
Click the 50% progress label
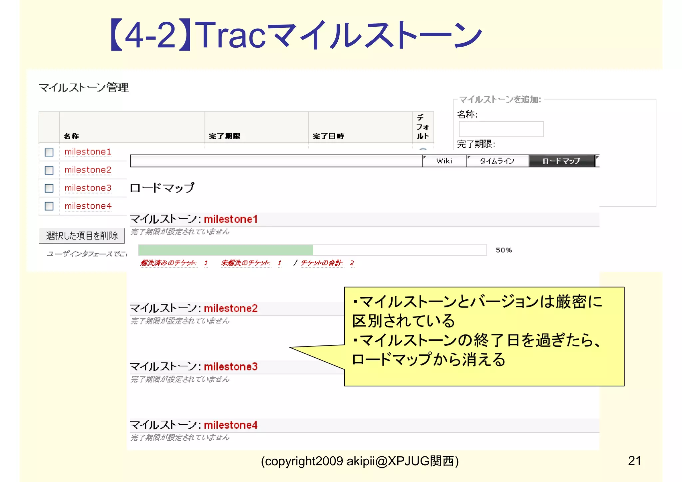tap(504, 250)
